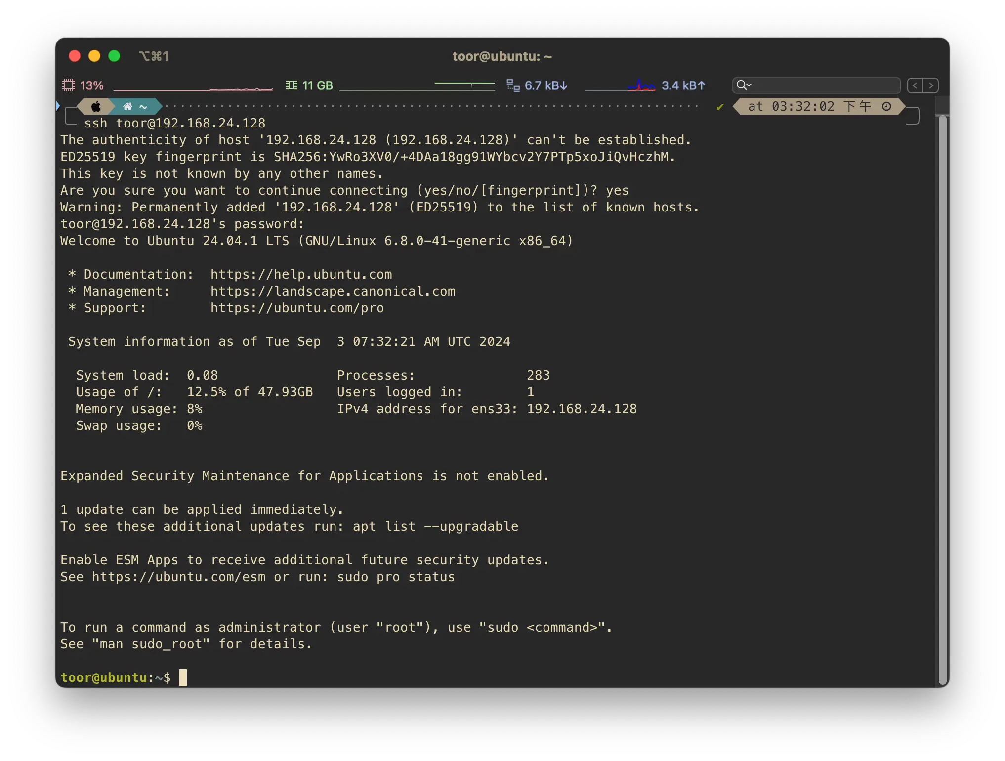Viewport: 1005px width, 761px height.
Task: Click the System load 0.08 value
Action: tap(202, 375)
